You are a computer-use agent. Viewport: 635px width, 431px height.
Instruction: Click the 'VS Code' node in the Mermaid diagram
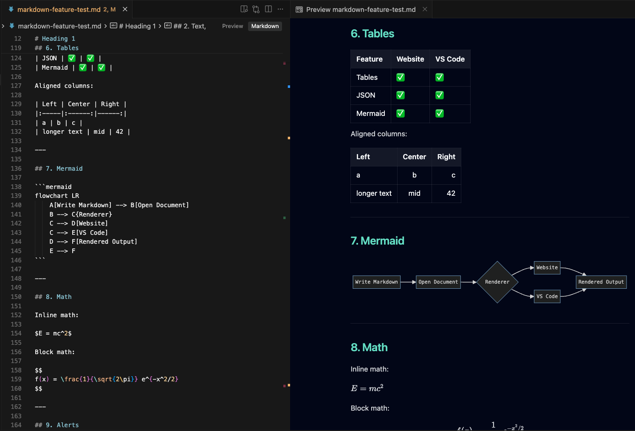click(x=547, y=296)
